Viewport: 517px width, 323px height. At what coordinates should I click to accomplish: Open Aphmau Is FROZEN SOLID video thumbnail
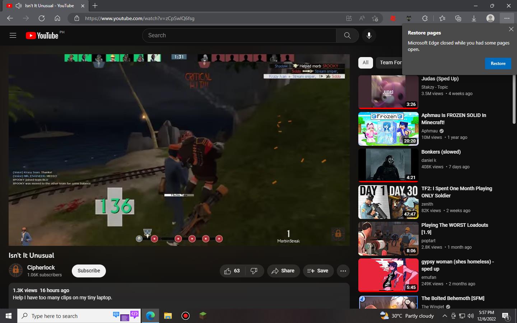(x=388, y=128)
